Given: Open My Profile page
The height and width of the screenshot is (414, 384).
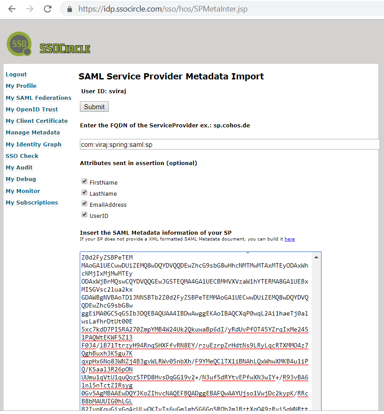Looking at the screenshot, I should [x=20, y=86].
